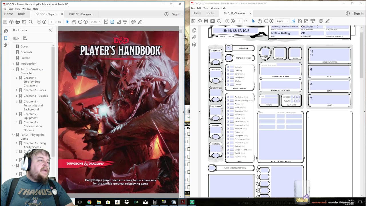Screen dimensions: 366x206
Task: Expand the Introduction bookmark
Action: 13,64
